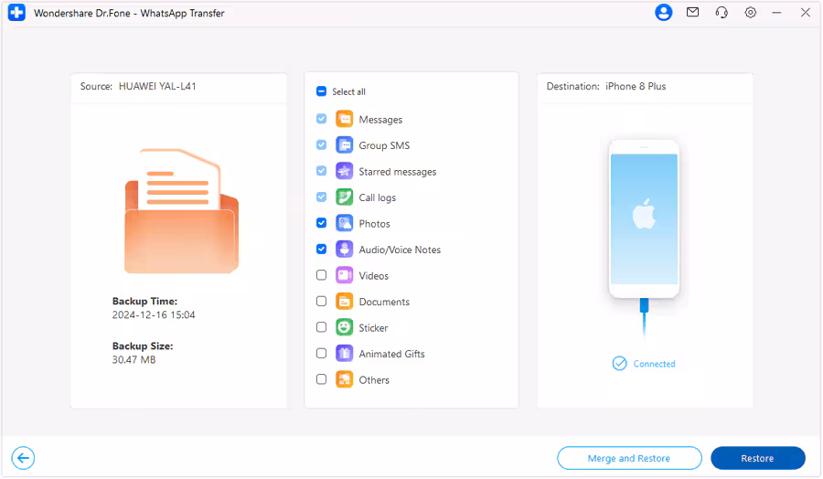Click the Sticker smiley icon

(345, 327)
